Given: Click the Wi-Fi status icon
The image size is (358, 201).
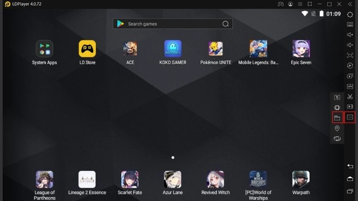Looking at the screenshot, I should (x=305, y=14).
